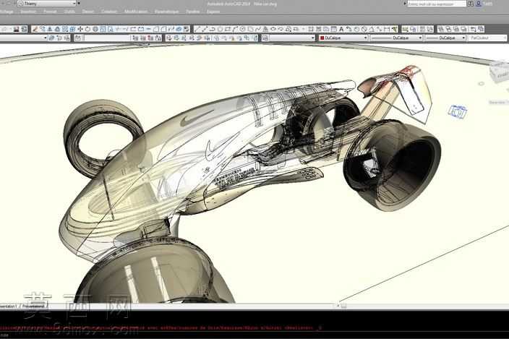Select the Multiline Text 'A' tool
Image resolution: width=509 pixels, height=339 pixels.
click(341, 29)
